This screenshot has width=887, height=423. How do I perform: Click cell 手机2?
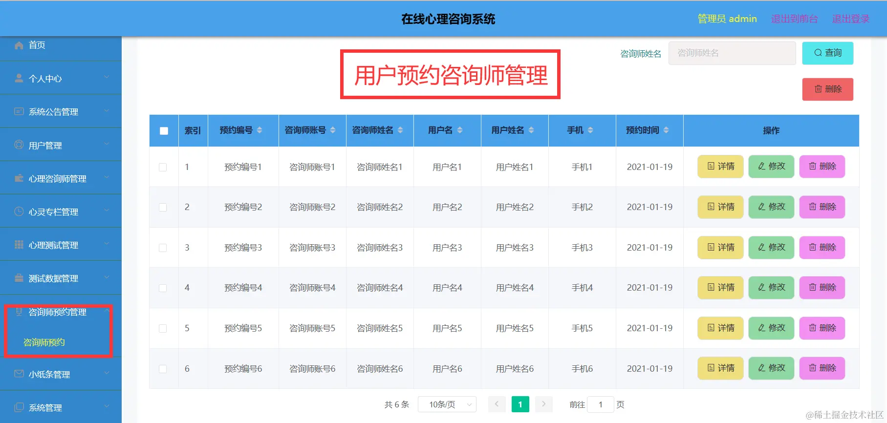coord(582,207)
